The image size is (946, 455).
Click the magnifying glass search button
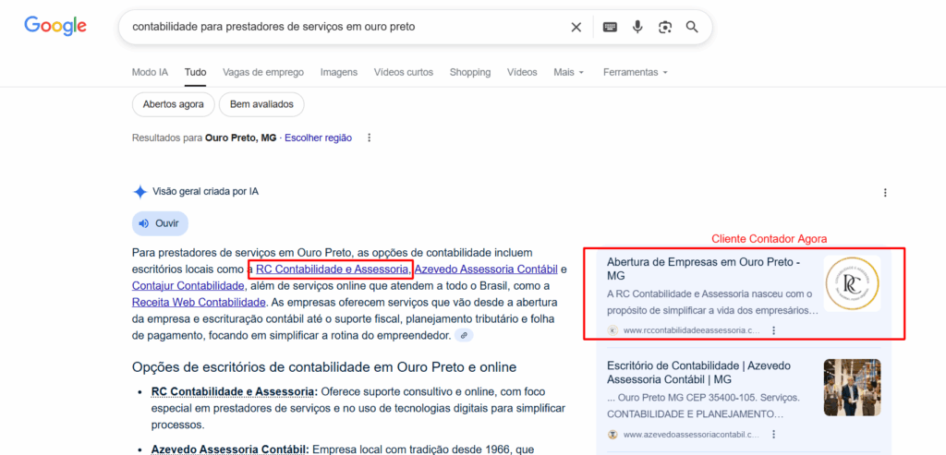point(692,28)
